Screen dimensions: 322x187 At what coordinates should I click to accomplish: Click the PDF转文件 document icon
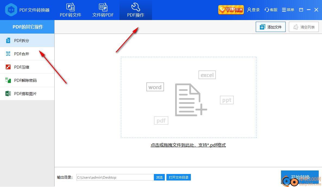coord(70,7)
